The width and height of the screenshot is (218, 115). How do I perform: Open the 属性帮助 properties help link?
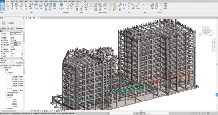coord(3,63)
